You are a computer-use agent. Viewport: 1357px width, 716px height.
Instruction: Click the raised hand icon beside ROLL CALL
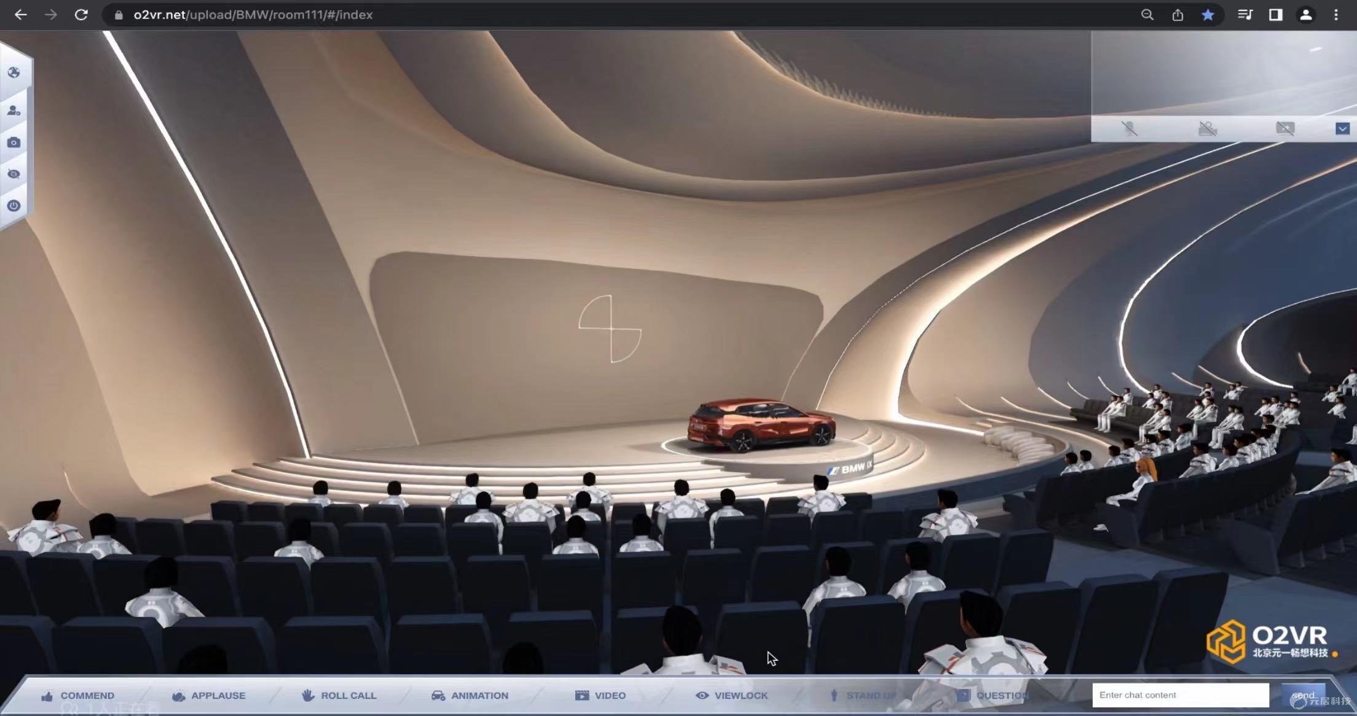click(308, 695)
